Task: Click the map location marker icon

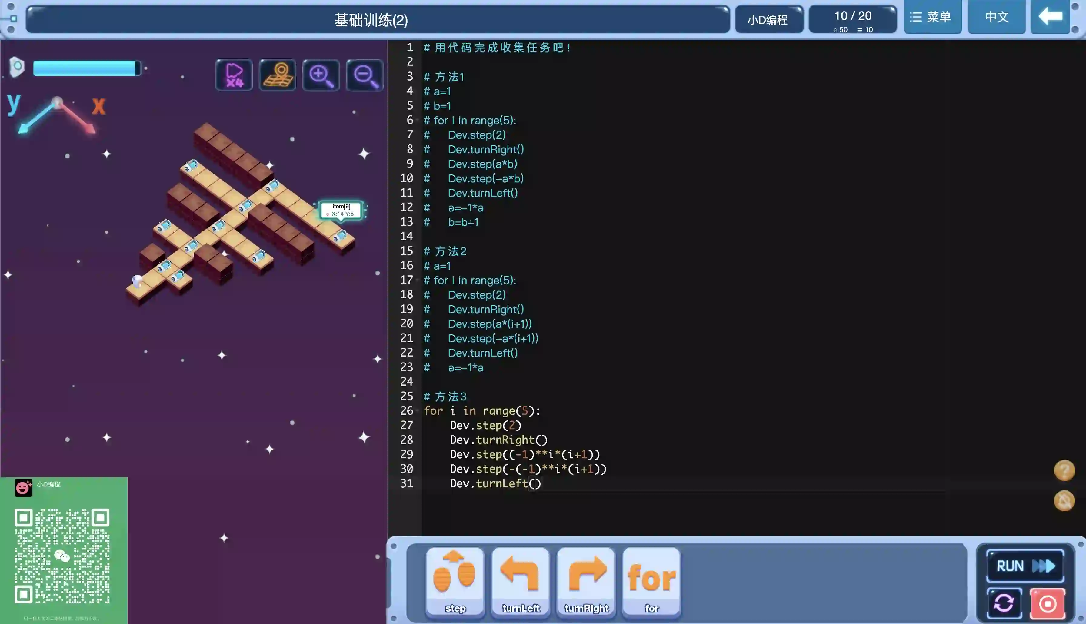Action: point(278,75)
